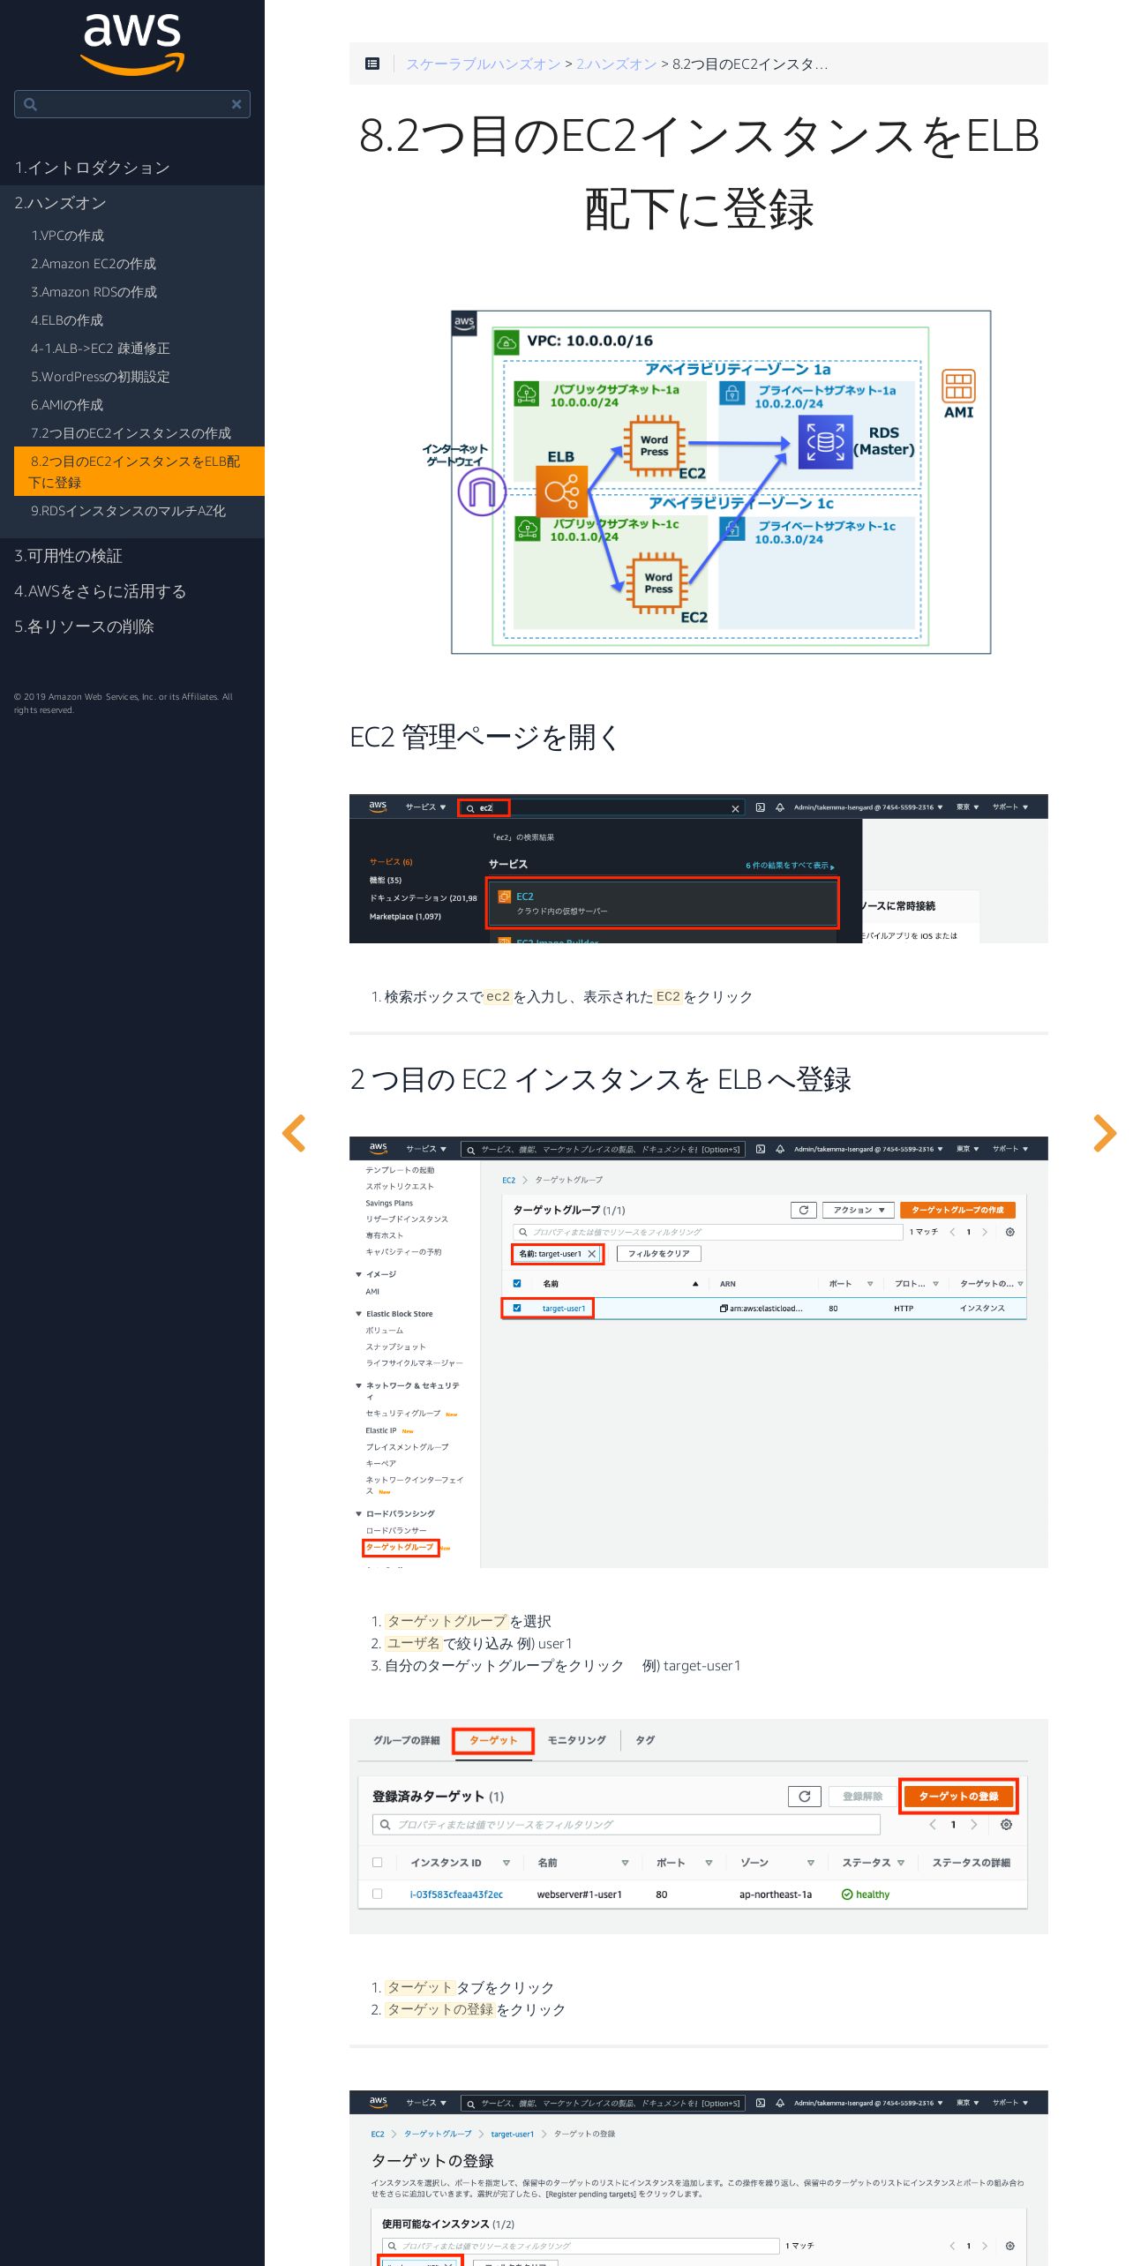
Task: Open 5.WordPressの初期設定 page
Action: (101, 377)
